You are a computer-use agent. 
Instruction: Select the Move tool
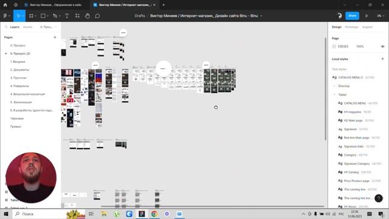point(18,16)
